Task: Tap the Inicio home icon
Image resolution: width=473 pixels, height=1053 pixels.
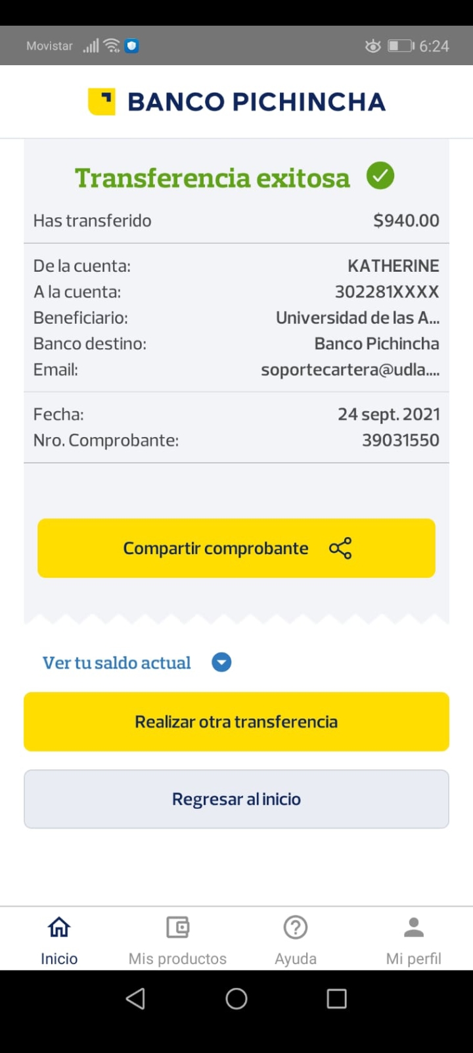Action: (x=59, y=927)
